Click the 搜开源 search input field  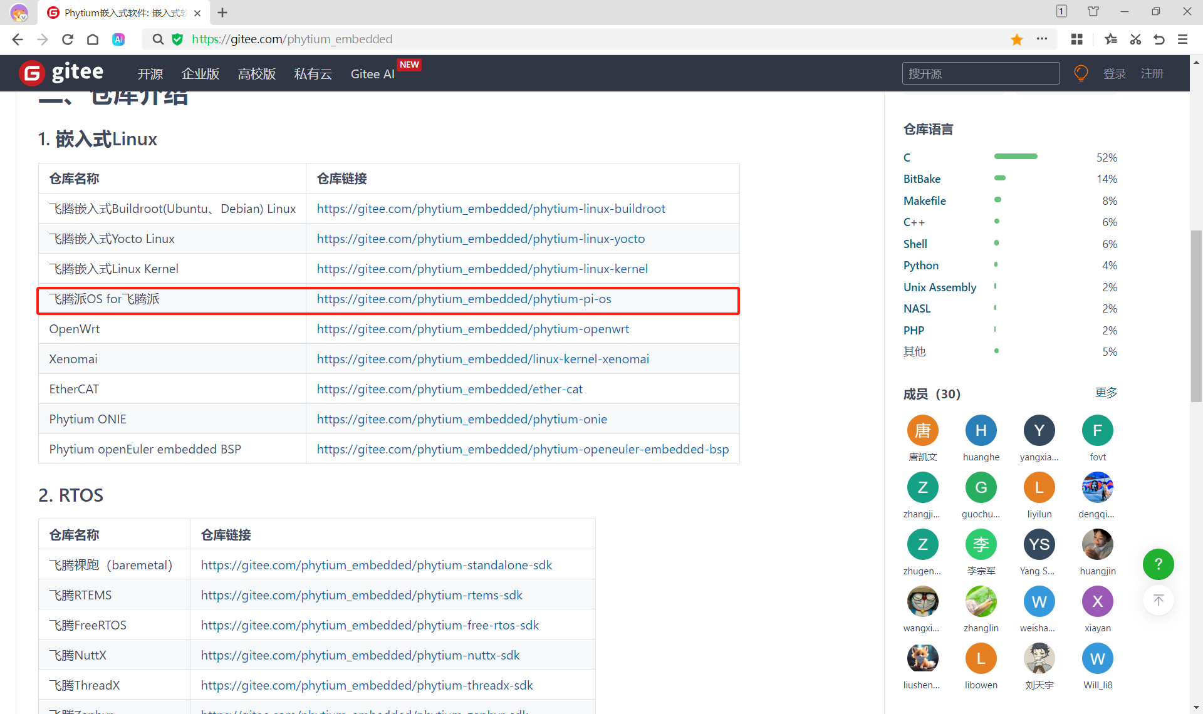point(981,73)
